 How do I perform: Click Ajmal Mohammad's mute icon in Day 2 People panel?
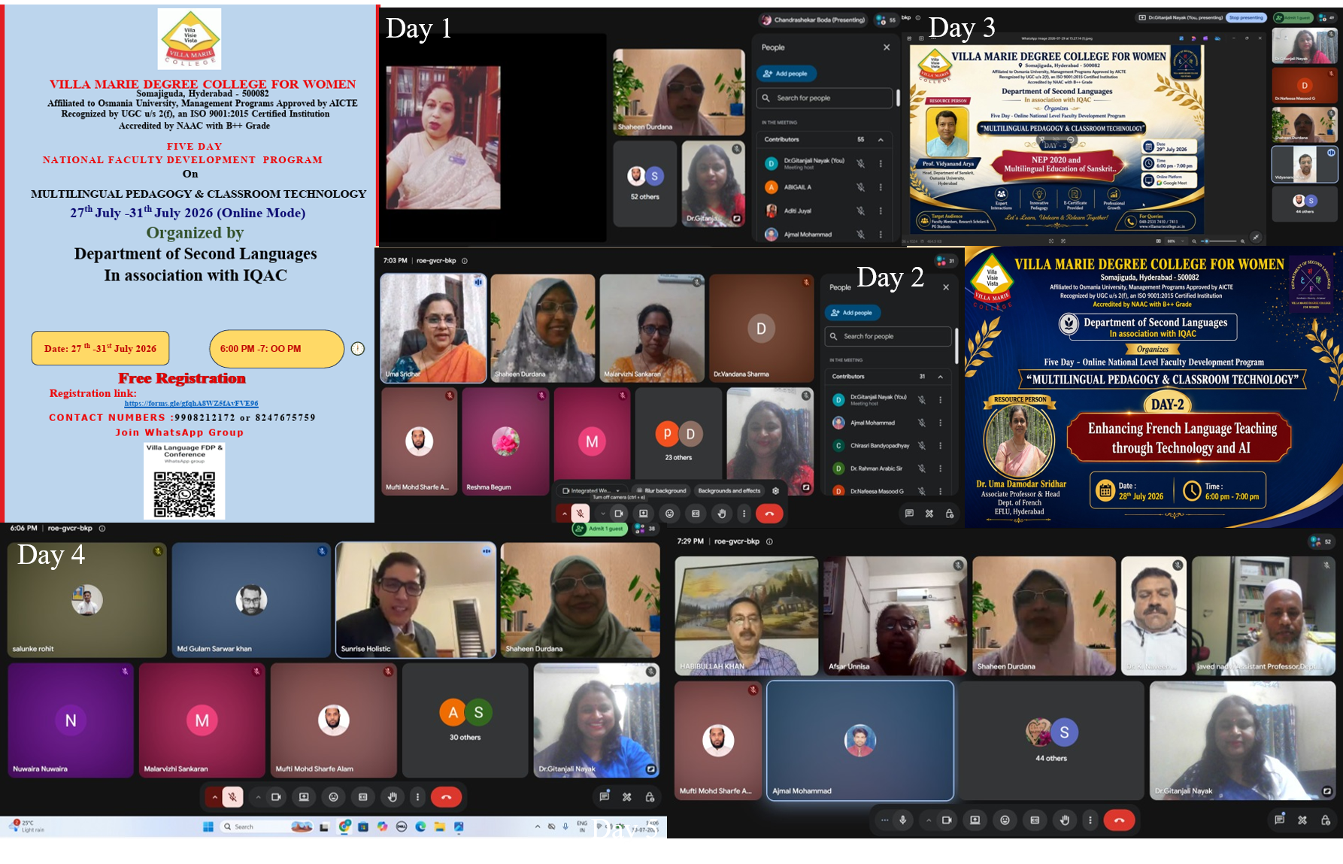[x=921, y=423]
